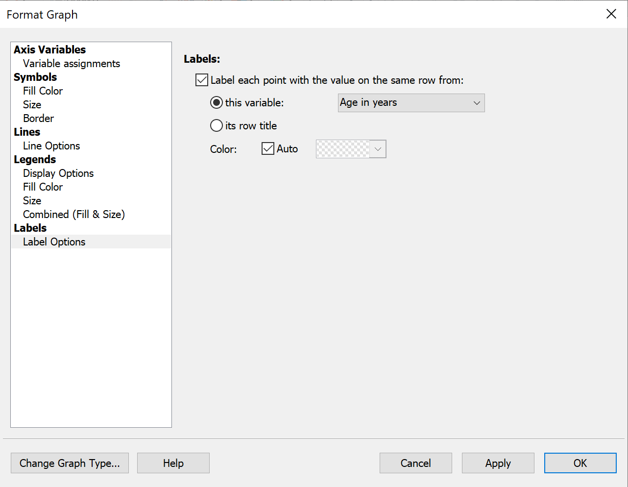The height and width of the screenshot is (487, 628).
Task: Select the Label Options entry
Action: click(54, 242)
